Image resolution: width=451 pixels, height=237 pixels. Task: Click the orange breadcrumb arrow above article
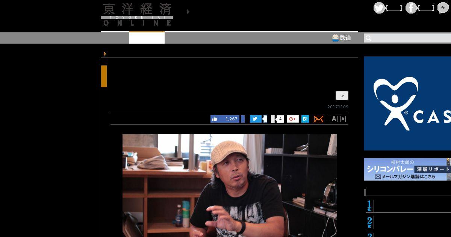click(105, 54)
